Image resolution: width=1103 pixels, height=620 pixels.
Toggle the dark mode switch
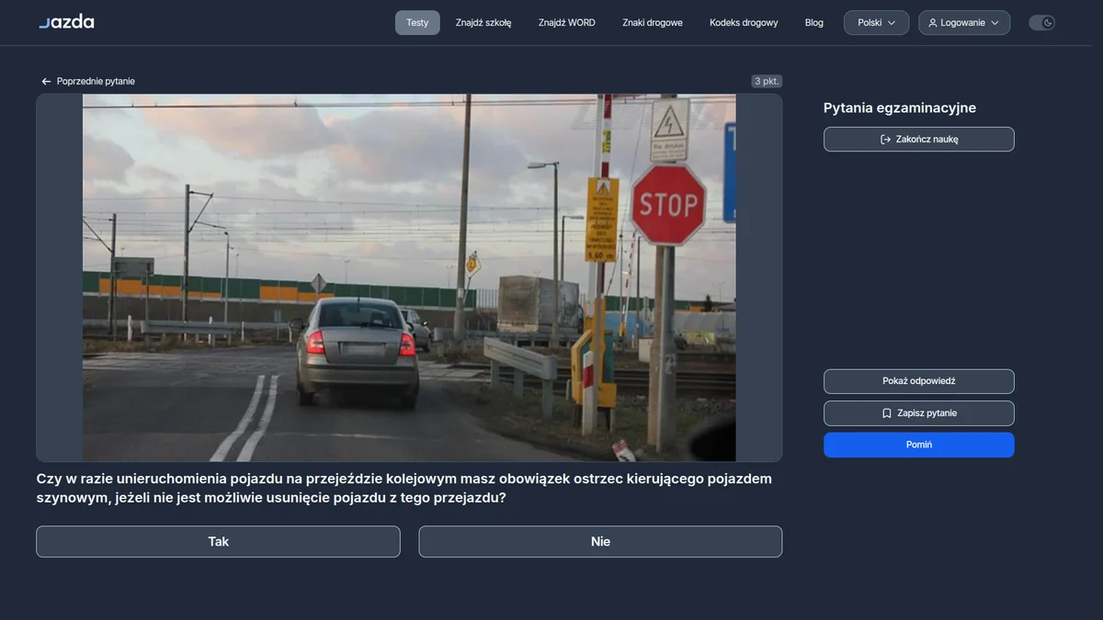point(1041,23)
